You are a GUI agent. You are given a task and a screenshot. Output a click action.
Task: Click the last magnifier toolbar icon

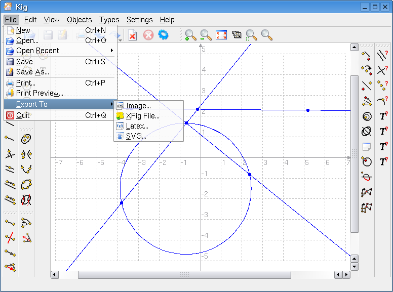[267, 35]
